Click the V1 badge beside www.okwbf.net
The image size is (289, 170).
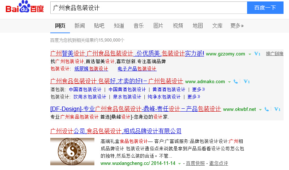coord(277,109)
